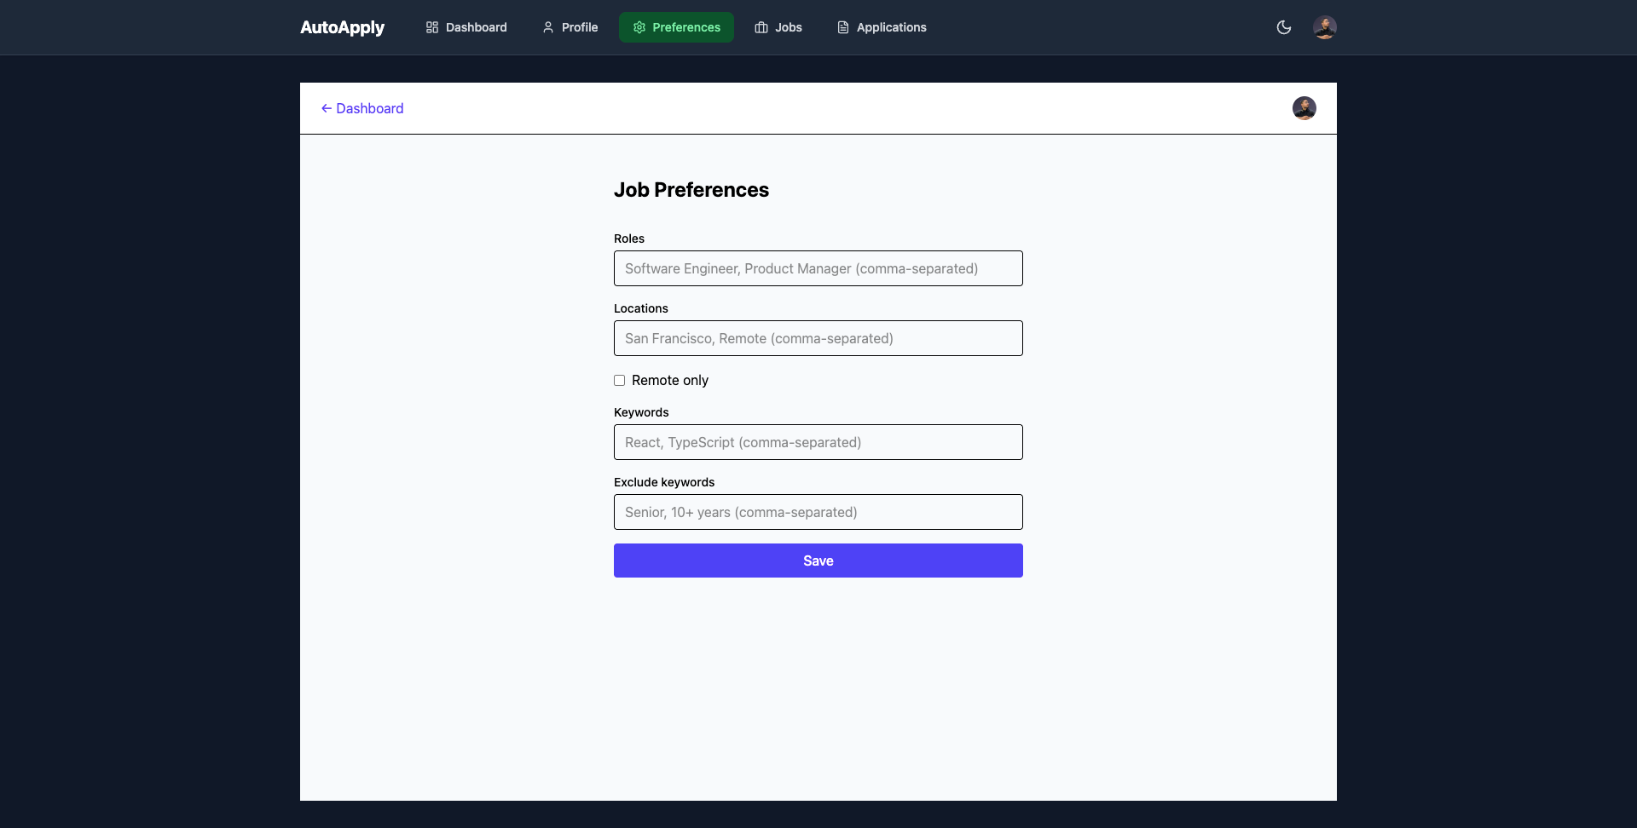Screen dimensions: 1637x828
Task: Select the Jobs nav label
Action: [x=789, y=27]
